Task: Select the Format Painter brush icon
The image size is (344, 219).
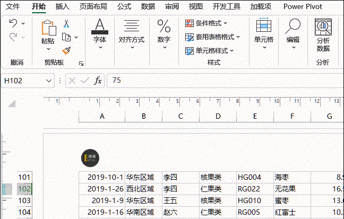Action: point(66,50)
